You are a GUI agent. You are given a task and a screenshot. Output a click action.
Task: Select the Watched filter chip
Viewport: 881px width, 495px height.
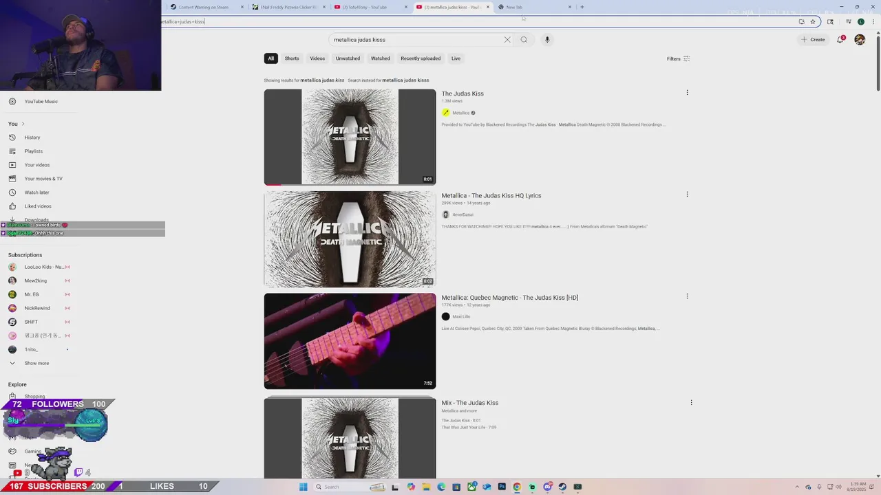tap(381, 58)
